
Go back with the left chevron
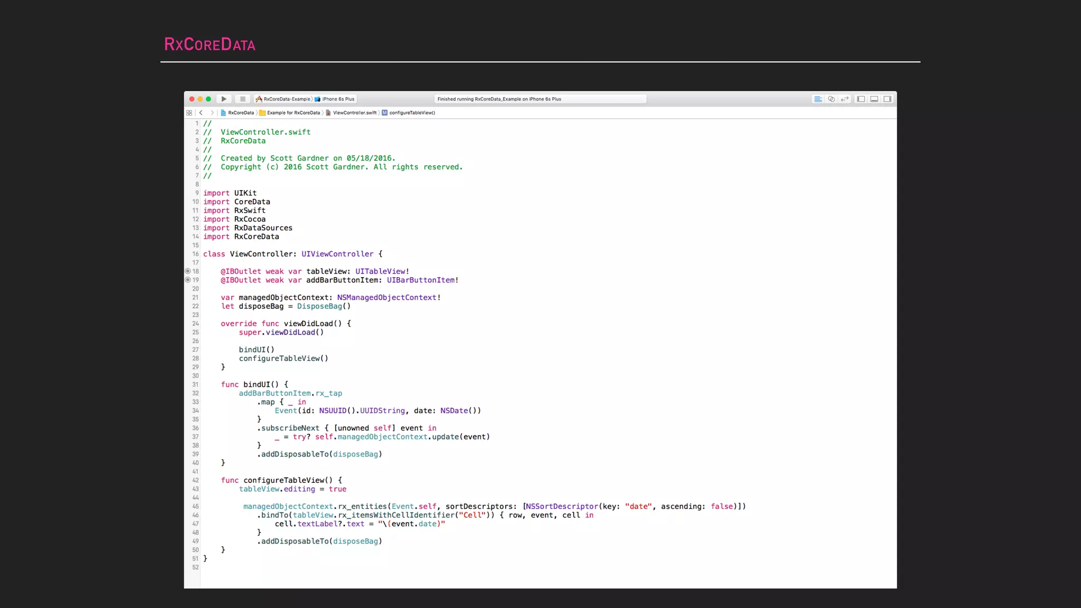(x=201, y=113)
